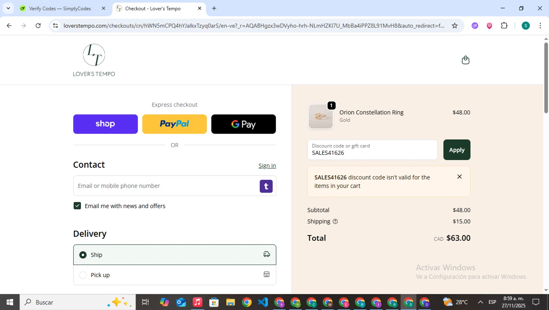Open the purple circular browser extension
This screenshot has width=549, height=310.
[475, 26]
